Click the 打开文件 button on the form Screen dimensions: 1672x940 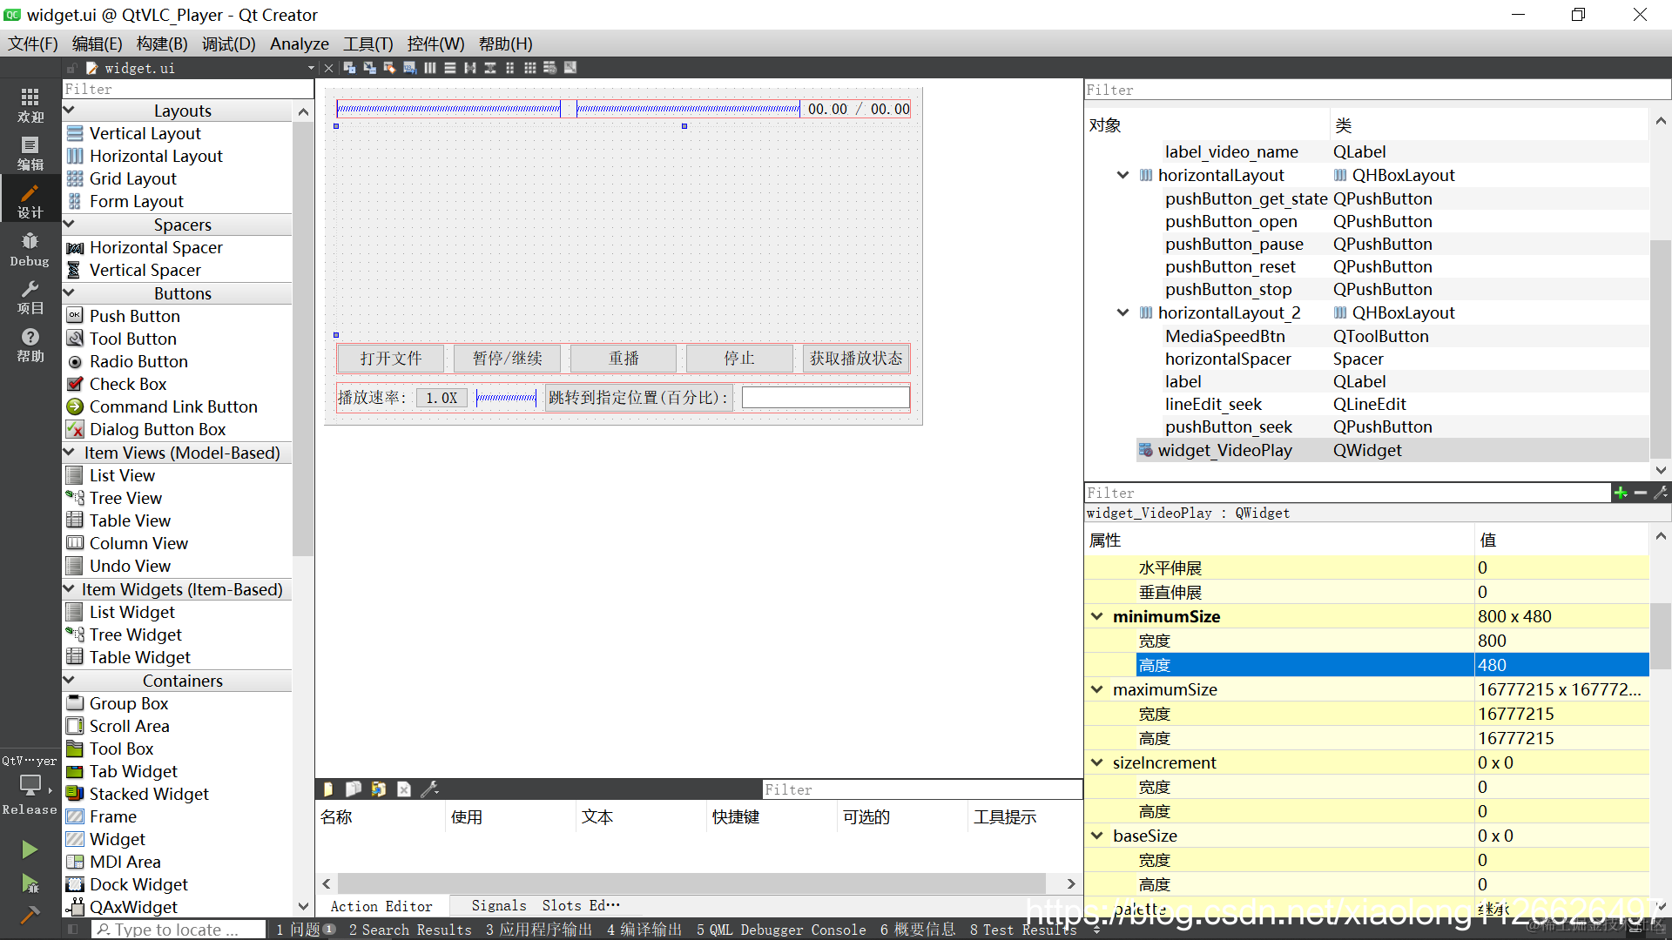(x=391, y=359)
